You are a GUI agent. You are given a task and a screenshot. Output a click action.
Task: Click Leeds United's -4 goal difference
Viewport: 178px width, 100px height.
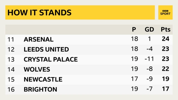point(150,49)
